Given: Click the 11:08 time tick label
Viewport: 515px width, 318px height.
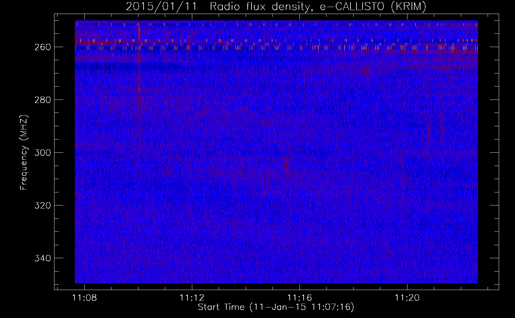Looking at the screenshot, I should click(x=84, y=298).
